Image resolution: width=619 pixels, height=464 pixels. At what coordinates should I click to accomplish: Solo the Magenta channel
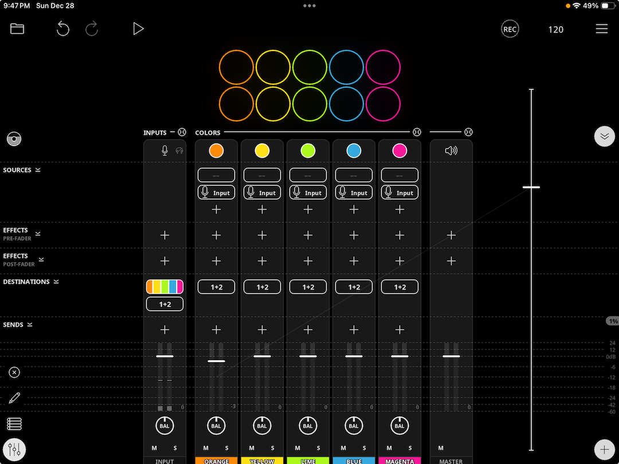click(x=410, y=448)
